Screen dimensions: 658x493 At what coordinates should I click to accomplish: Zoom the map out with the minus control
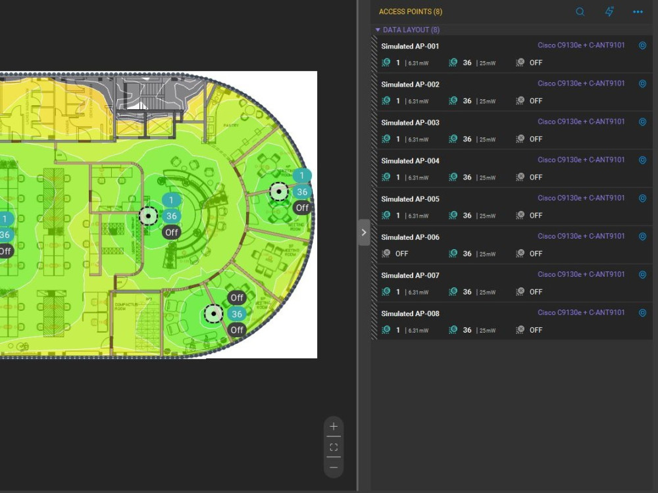(x=334, y=468)
